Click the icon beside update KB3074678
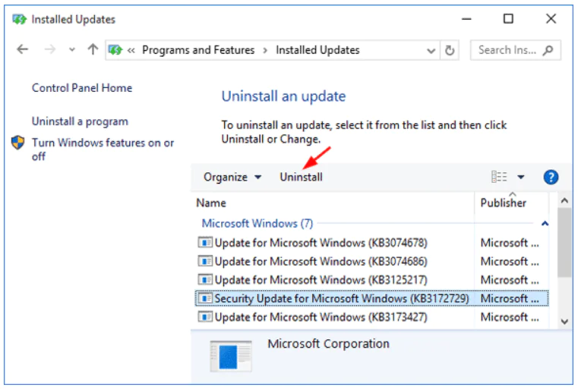The width and height of the screenshot is (578, 391). pos(205,243)
